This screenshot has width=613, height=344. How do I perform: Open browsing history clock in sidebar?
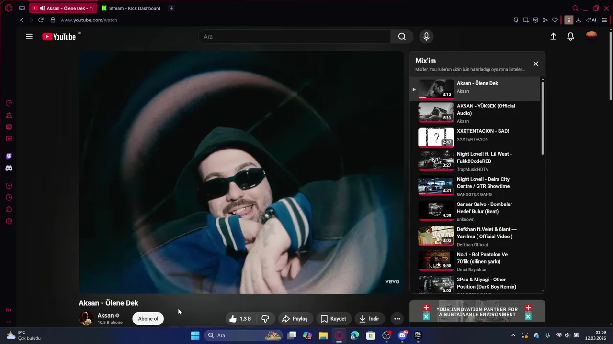pos(9,197)
